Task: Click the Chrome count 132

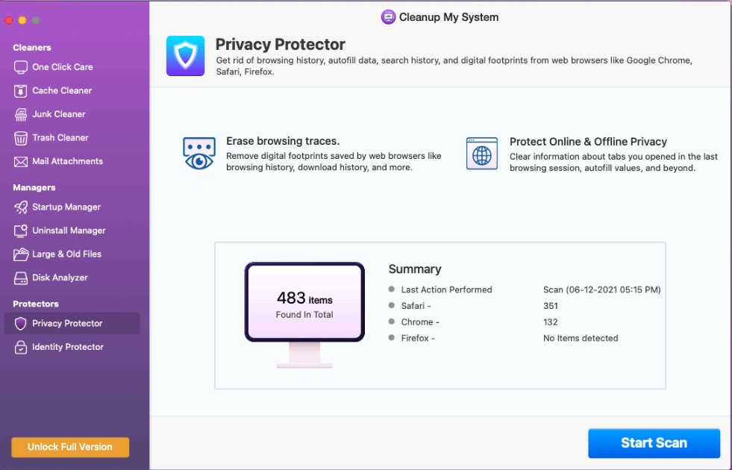Action: [x=551, y=322]
